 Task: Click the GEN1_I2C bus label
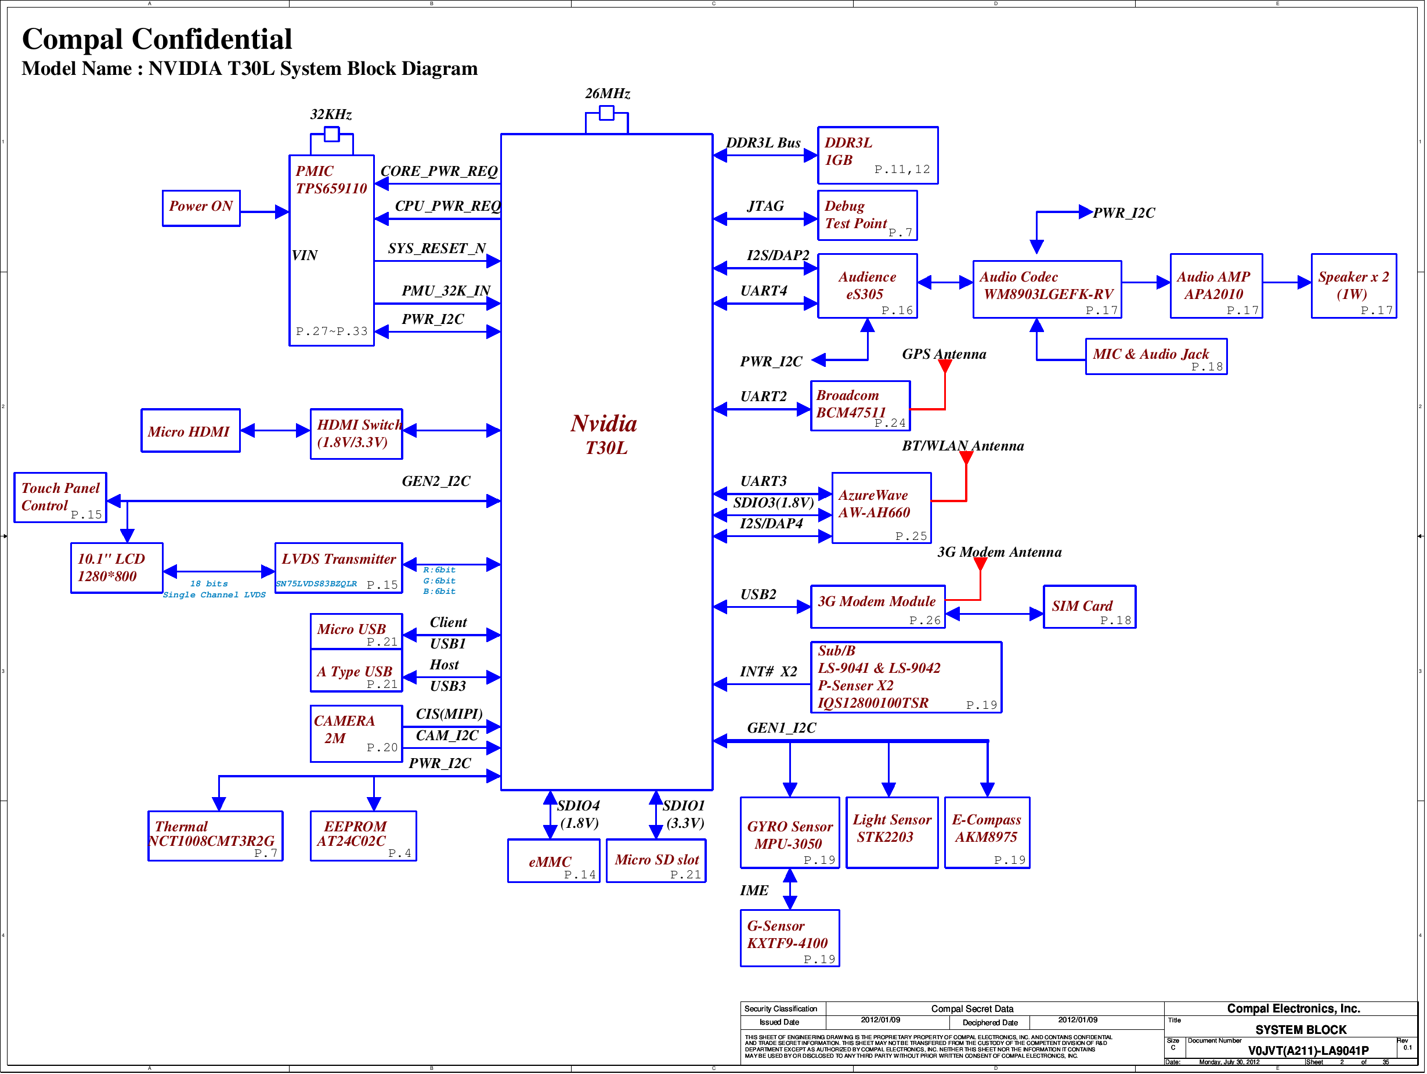pos(781,728)
